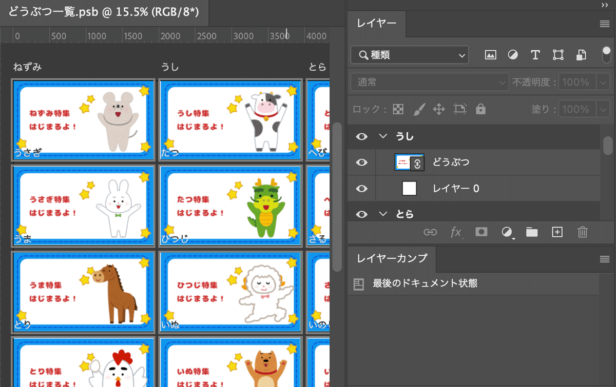This screenshot has width=616, height=387.
Task: Click the horizontal ruler at 2000
Action: (170, 36)
